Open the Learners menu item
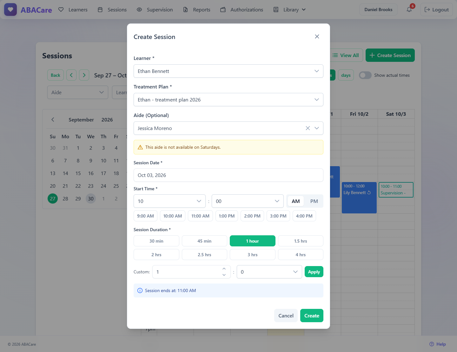Screen dimensions: 457x352 [x=73, y=10]
